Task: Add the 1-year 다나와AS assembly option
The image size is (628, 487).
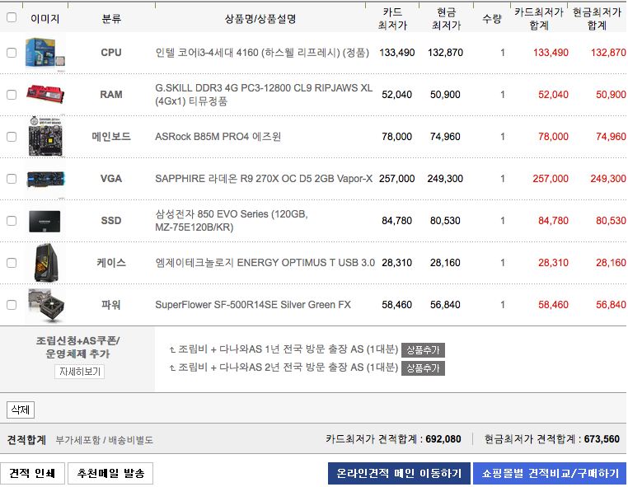Action: point(423,349)
